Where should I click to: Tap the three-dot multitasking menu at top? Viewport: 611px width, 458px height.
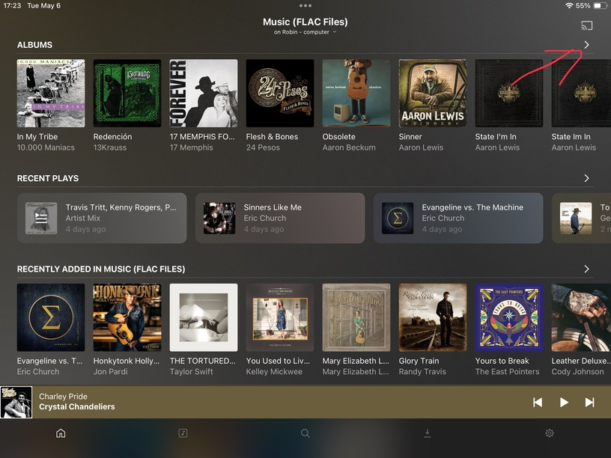(x=305, y=6)
